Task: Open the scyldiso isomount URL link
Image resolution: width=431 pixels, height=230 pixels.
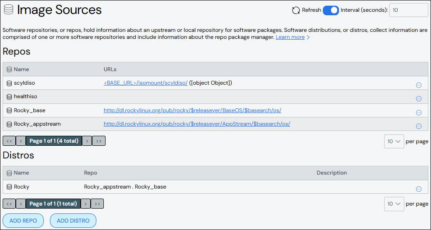Action: coord(146,83)
